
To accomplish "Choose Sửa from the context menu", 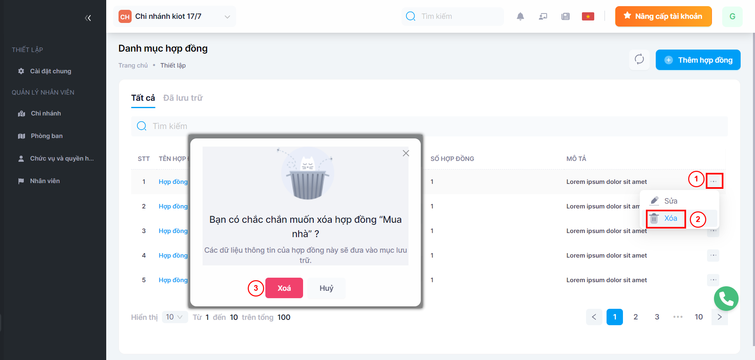I will [670, 201].
